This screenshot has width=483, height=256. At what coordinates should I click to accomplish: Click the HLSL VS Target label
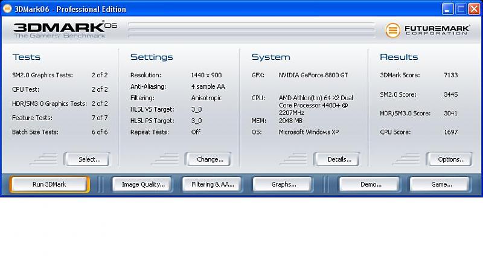click(x=152, y=109)
